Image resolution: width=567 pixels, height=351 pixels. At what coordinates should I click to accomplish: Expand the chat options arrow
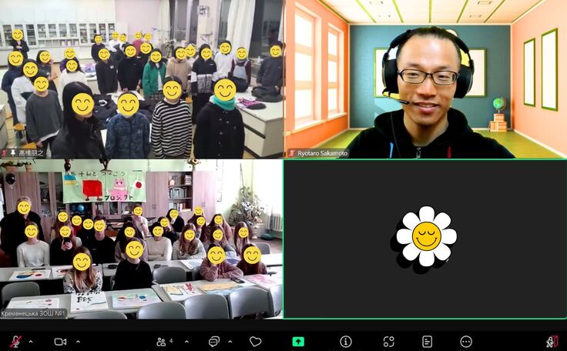230,342
